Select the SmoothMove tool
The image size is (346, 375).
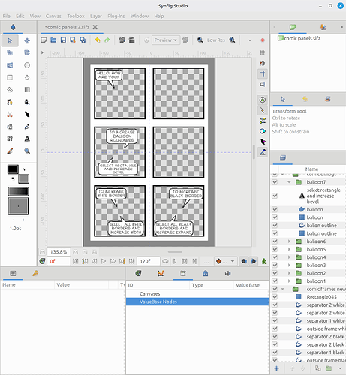27,40
